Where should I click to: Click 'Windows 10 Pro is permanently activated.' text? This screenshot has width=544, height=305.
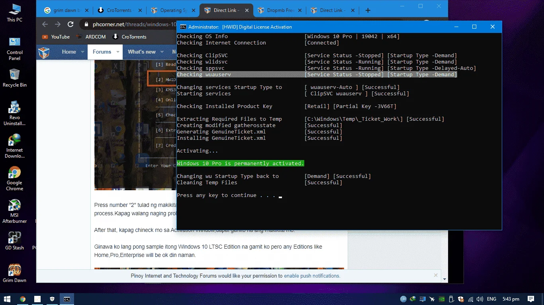pyautogui.click(x=241, y=163)
